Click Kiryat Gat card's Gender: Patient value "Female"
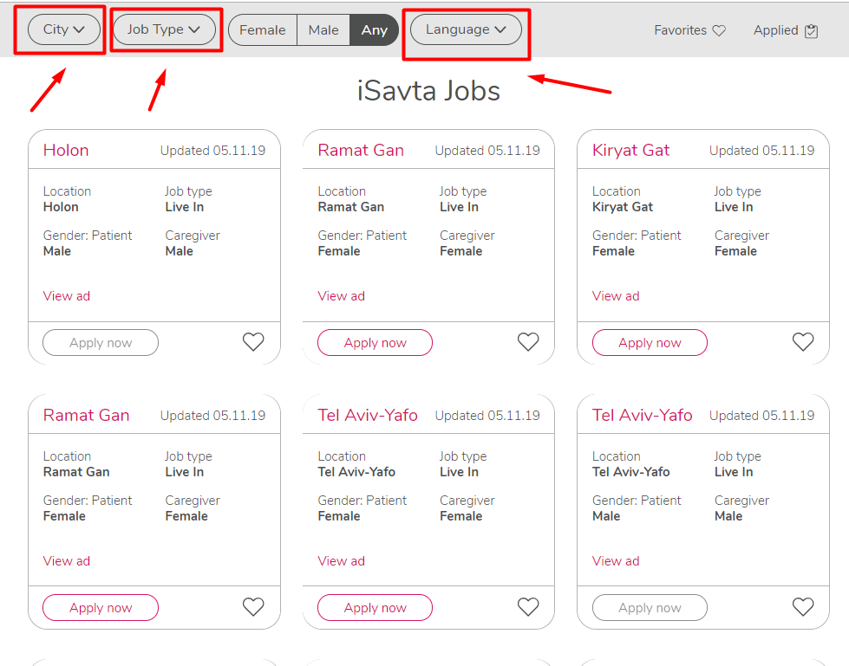This screenshot has width=849, height=666. point(613,251)
